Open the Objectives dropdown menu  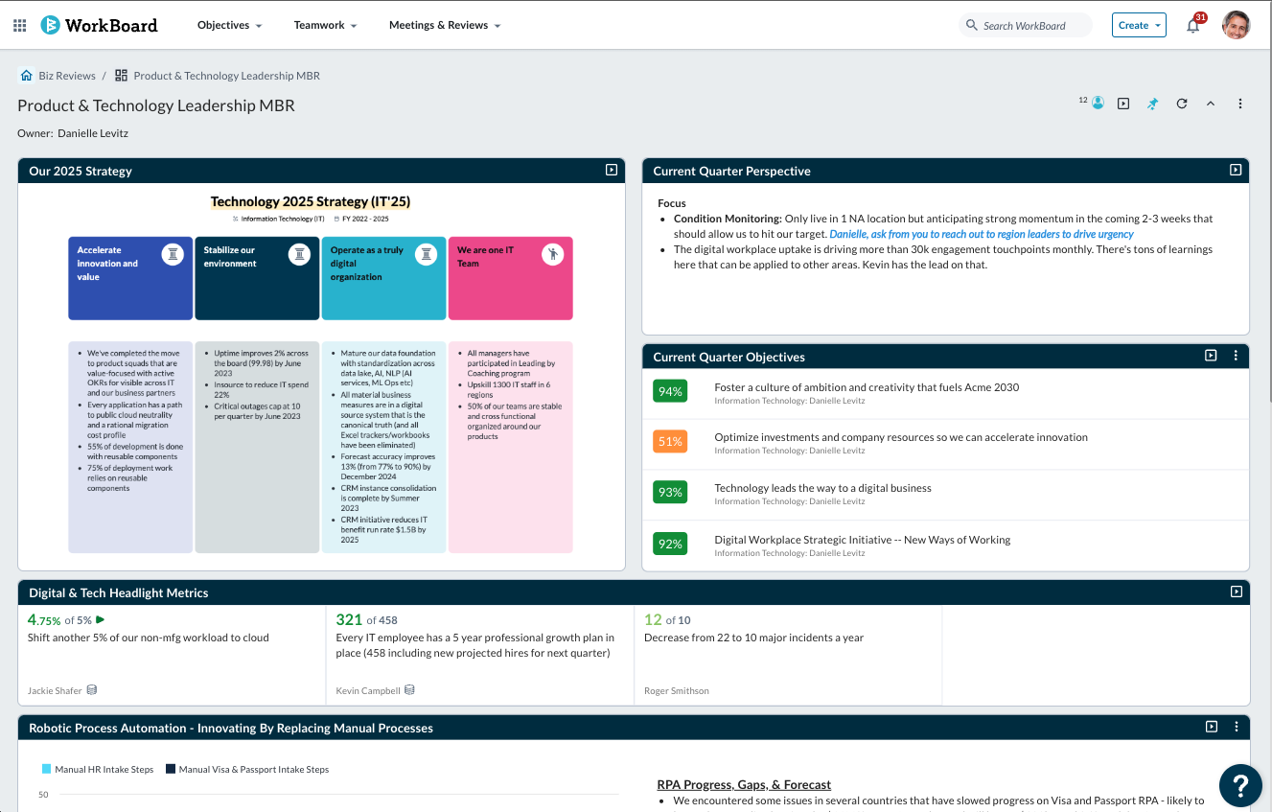(229, 26)
